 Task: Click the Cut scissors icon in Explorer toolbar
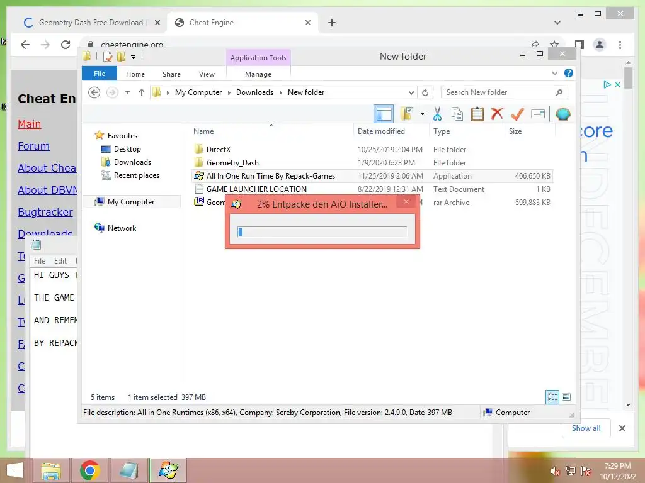[437, 114]
